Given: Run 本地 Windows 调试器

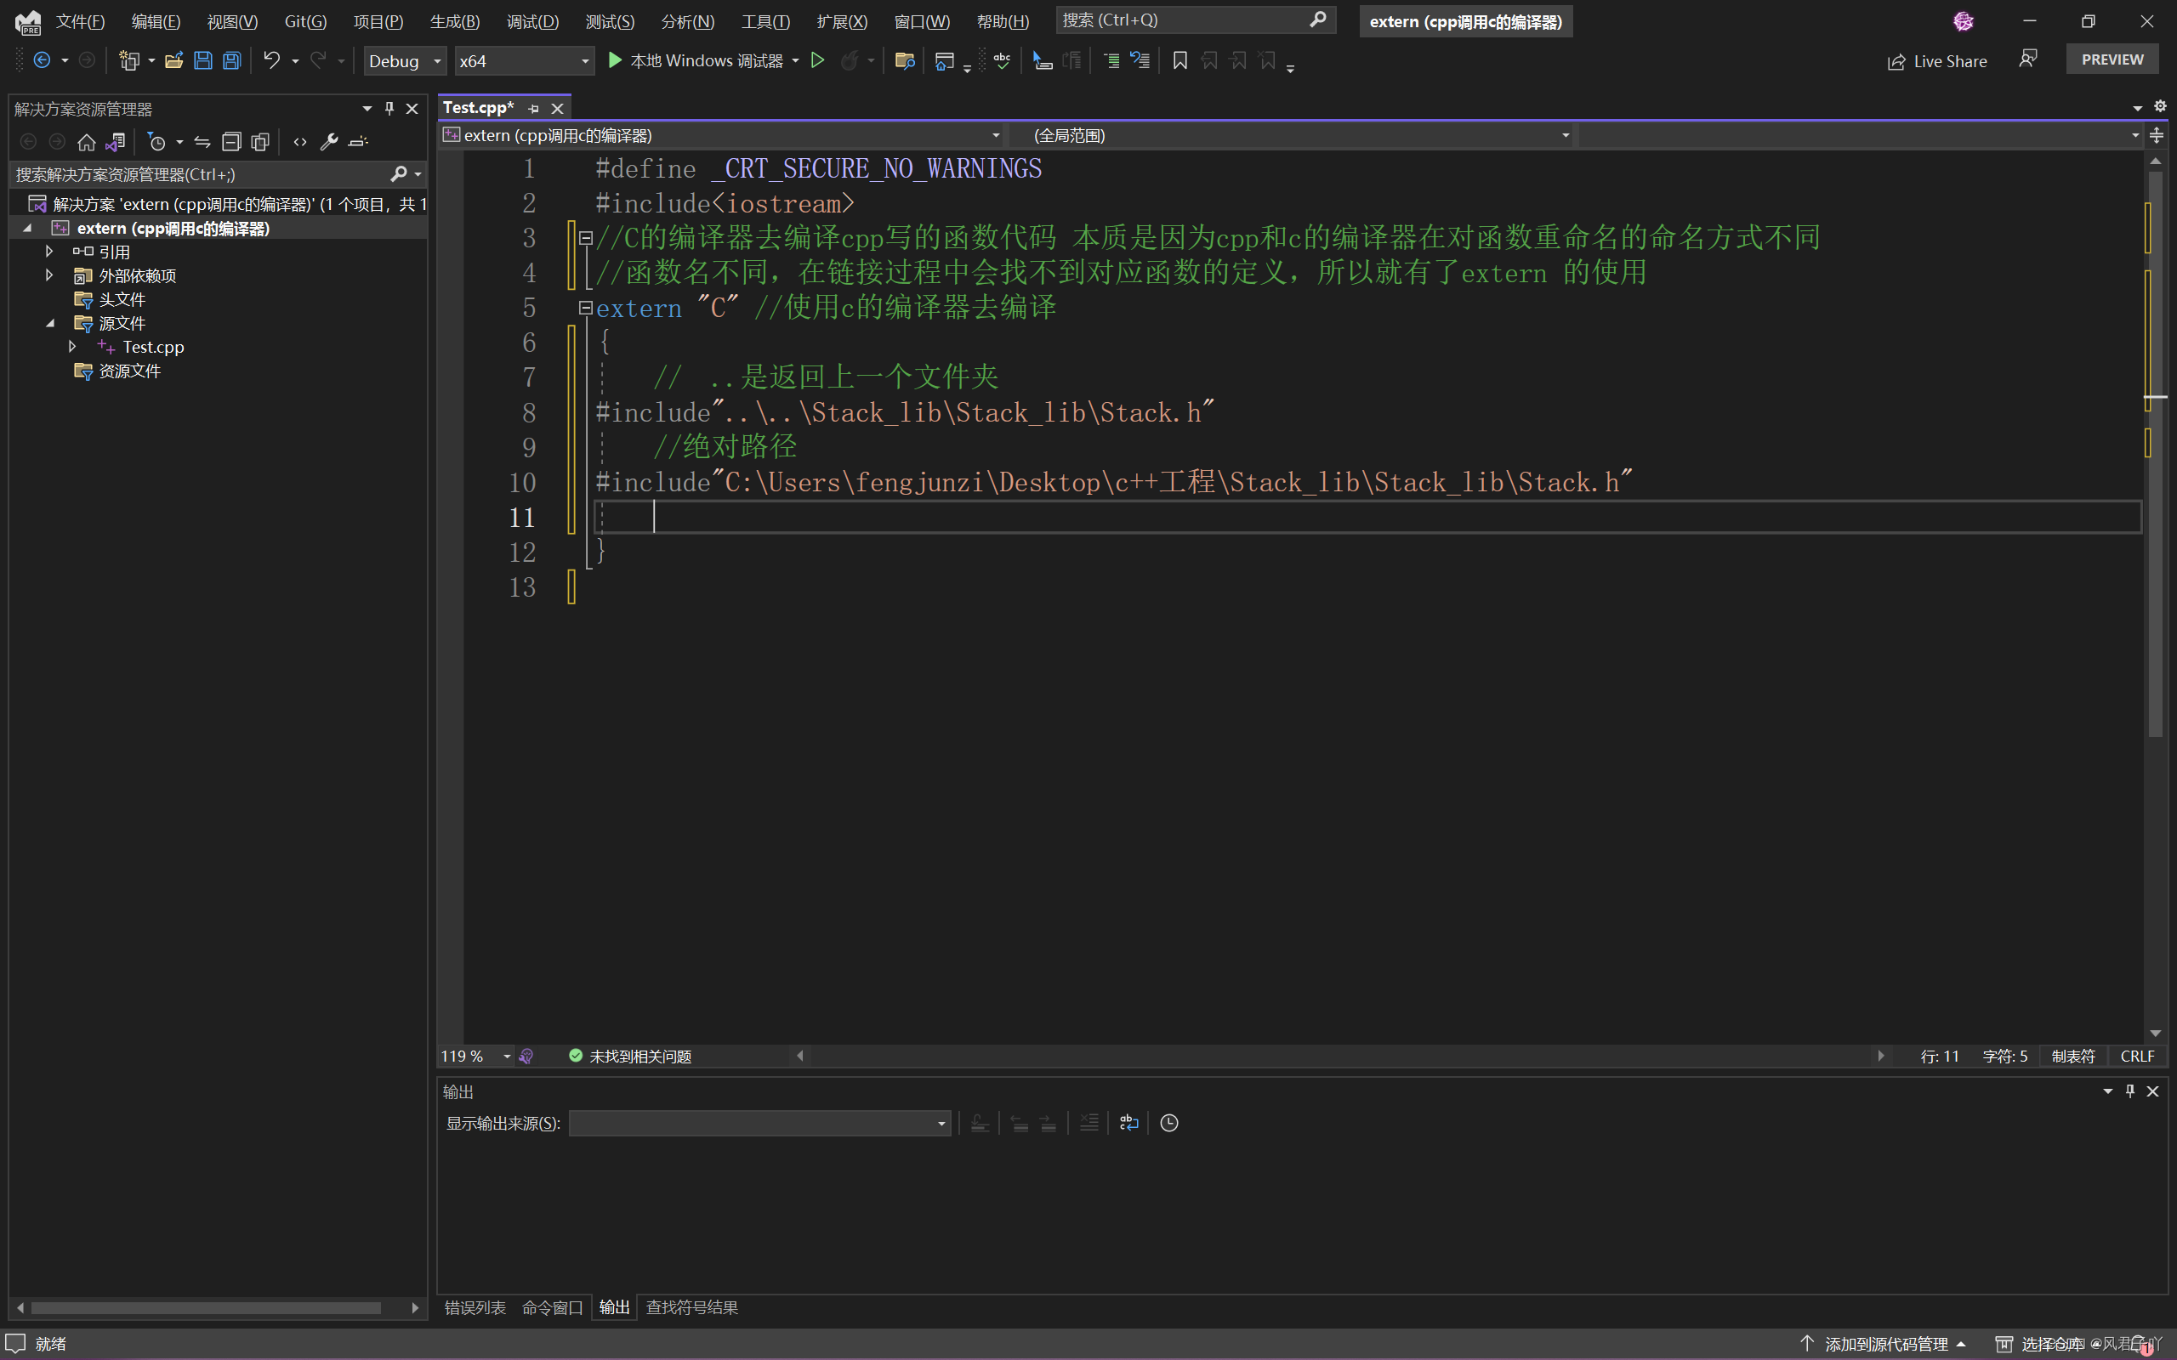Looking at the screenshot, I should (695, 60).
